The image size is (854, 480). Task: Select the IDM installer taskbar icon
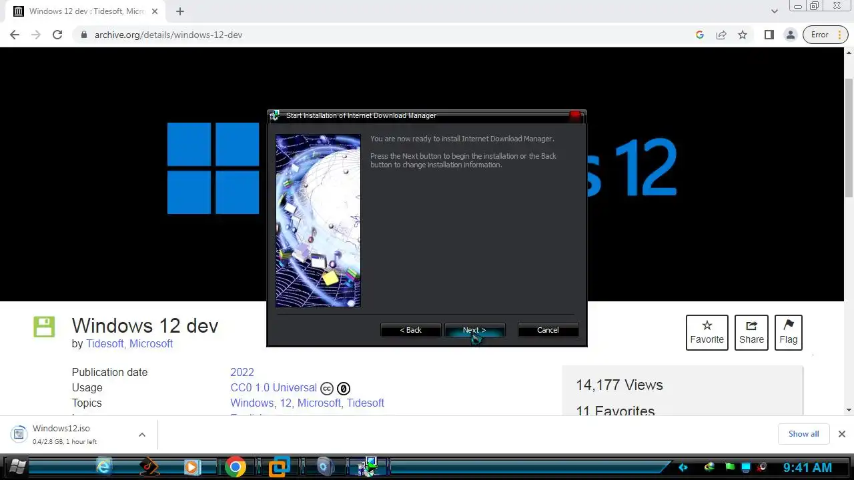pyautogui.click(x=368, y=467)
